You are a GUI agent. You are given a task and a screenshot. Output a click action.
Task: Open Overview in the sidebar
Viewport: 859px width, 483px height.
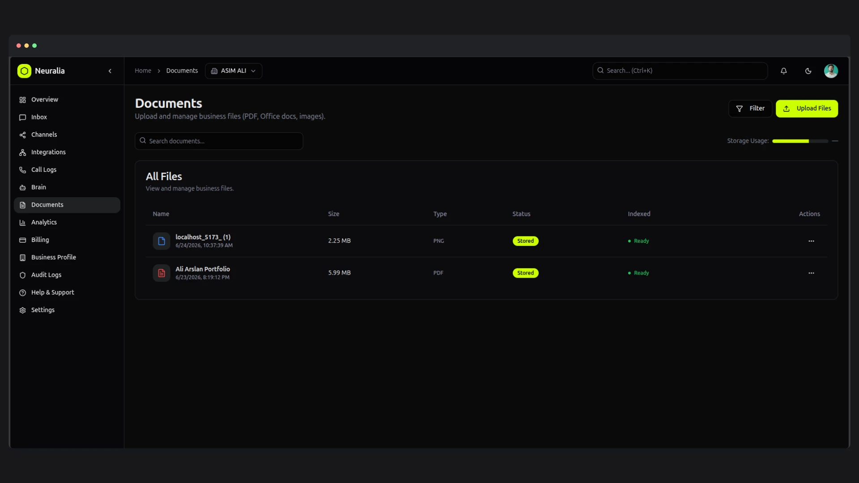(67, 100)
